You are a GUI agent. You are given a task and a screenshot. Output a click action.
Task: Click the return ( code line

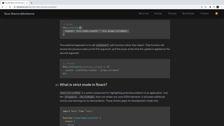tap(70, 121)
